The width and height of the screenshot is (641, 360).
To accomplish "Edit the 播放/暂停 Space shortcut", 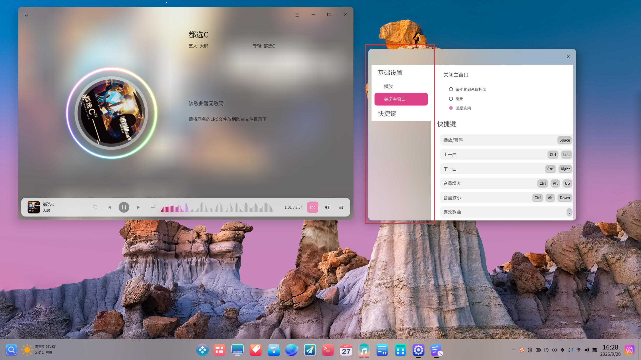I will coord(565,140).
